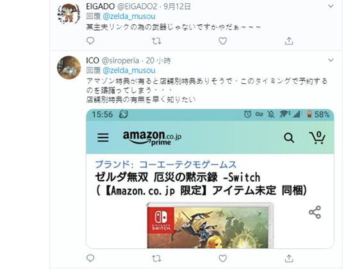
Task: Open the 20 小時 timestamp on ICO's tweet
Action: (x=158, y=61)
